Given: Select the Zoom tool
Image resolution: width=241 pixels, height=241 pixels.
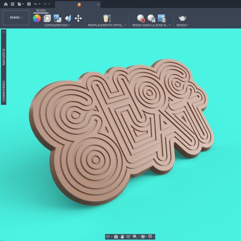Looking at the screenshot, I should 129,237.
